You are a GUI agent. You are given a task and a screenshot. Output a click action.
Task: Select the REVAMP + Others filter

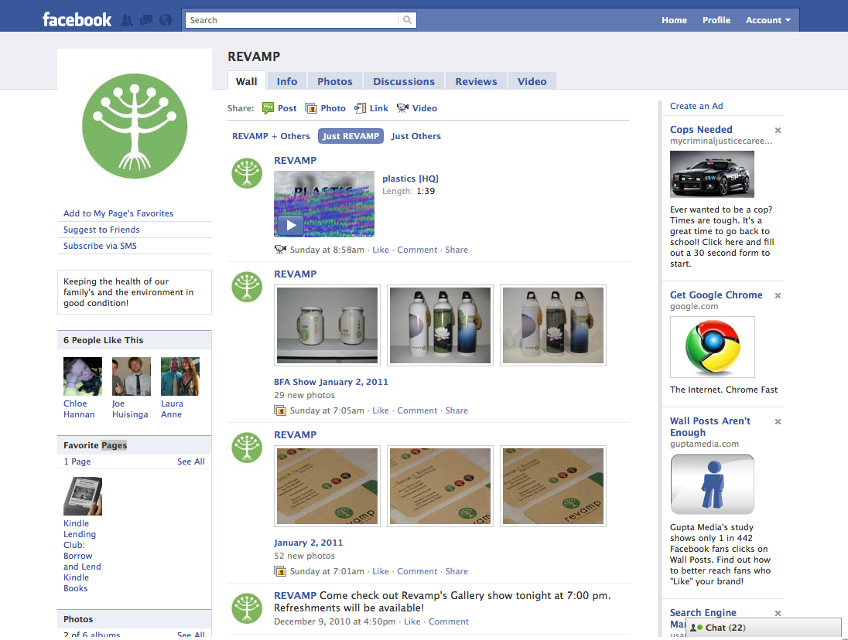(271, 136)
